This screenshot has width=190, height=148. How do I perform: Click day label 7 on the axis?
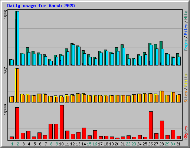pos(46,144)
